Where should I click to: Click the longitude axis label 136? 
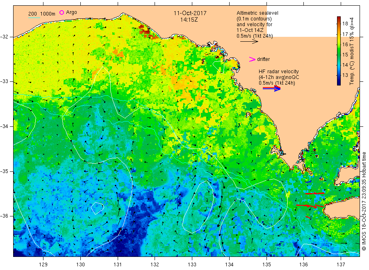(303, 265)
